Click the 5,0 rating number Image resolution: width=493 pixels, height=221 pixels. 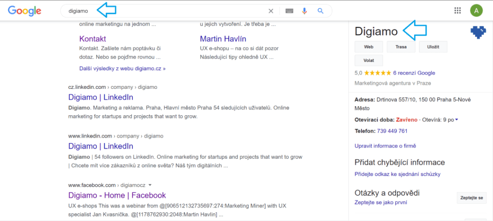[x=358, y=73]
